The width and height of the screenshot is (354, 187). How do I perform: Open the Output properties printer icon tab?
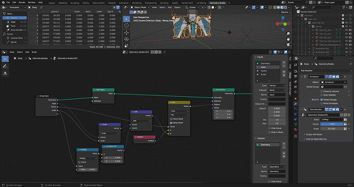[296, 76]
